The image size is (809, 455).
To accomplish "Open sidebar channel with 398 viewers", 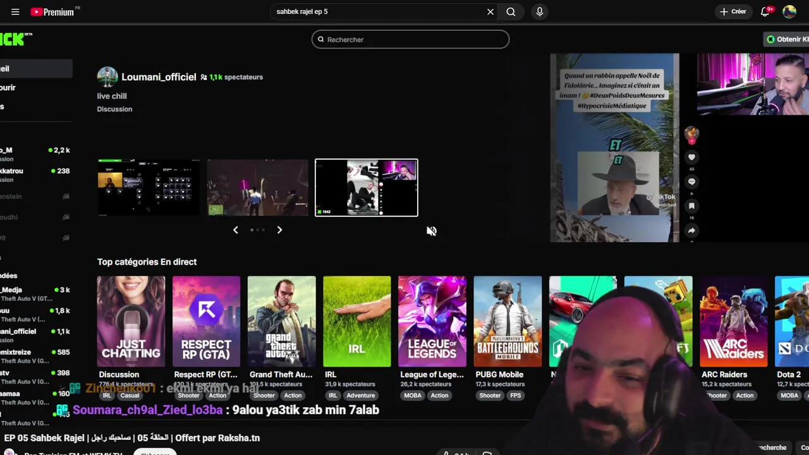I will 35,377.
